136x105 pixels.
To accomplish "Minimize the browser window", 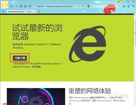I will [123, 2].
